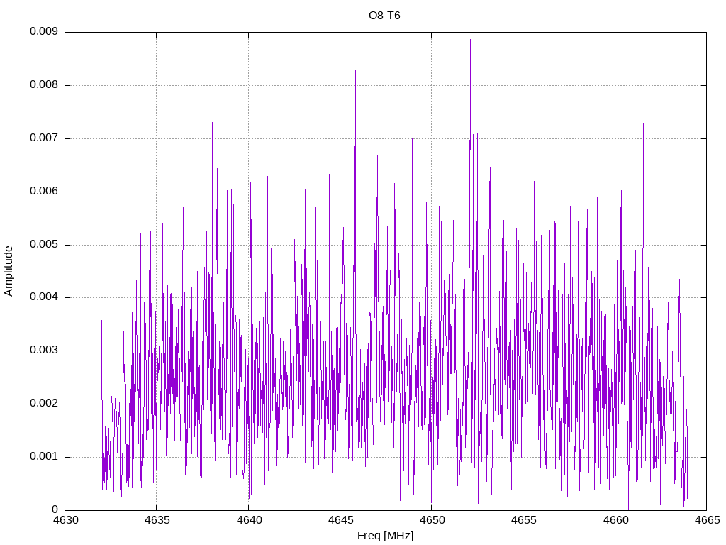726x545 pixels.
Task: Select the 0.006 y-axis tick label
Action: (x=44, y=192)
